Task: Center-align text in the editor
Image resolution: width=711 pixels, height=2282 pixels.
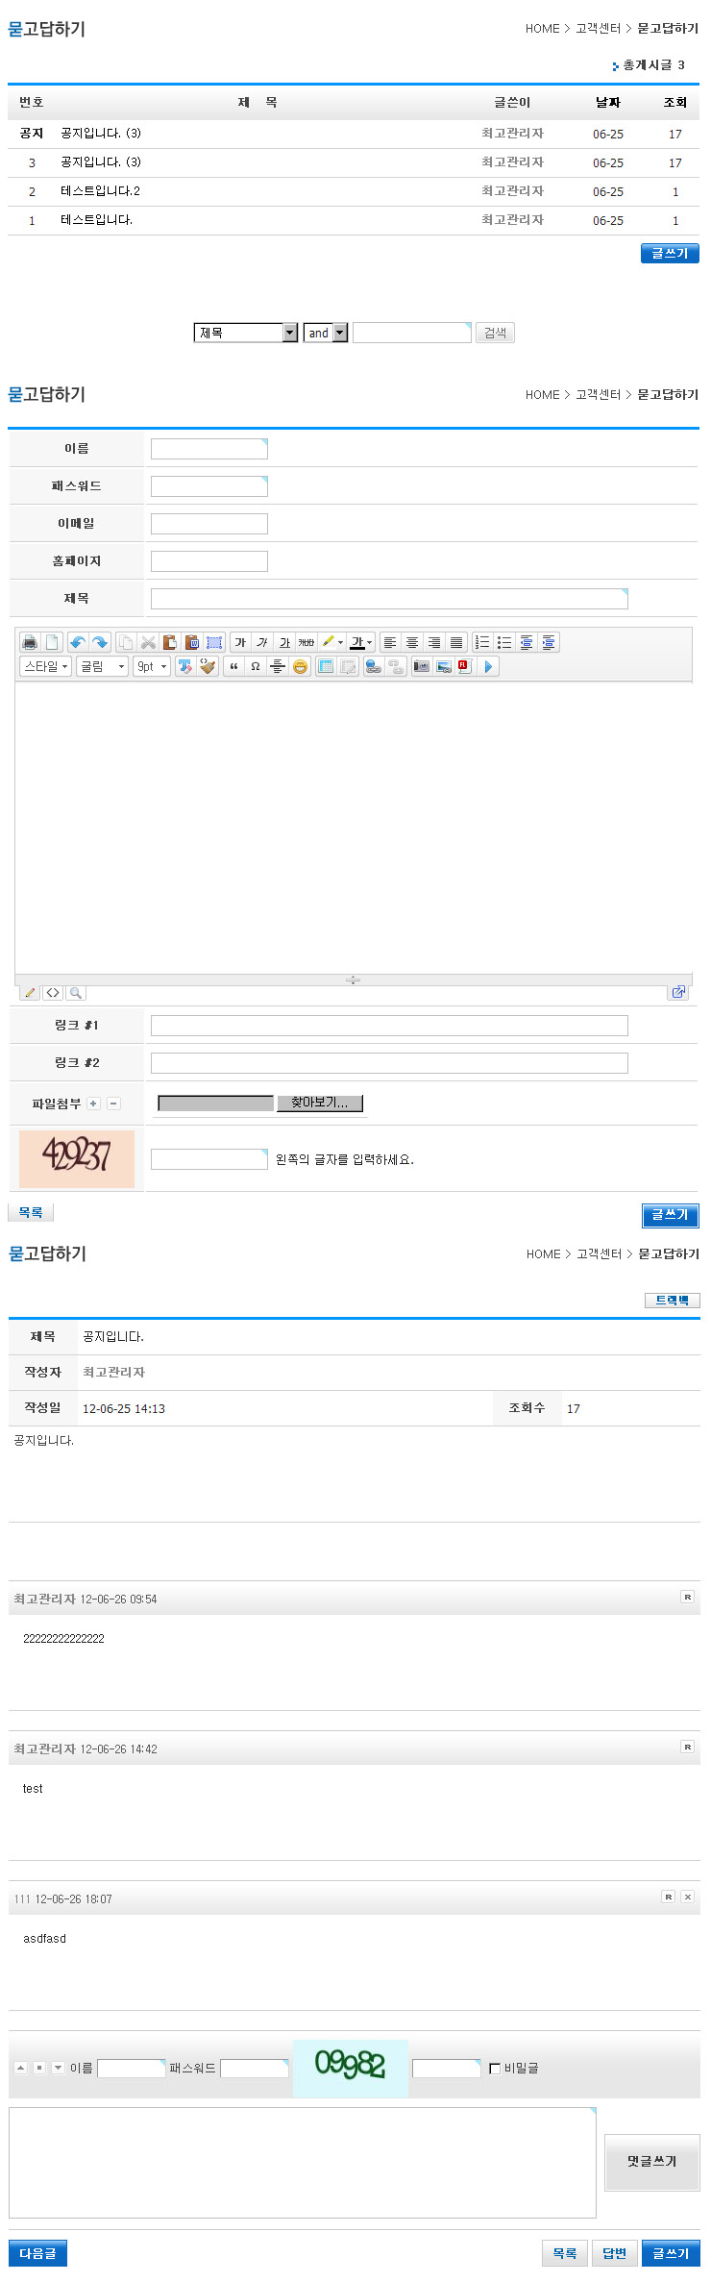Action: click(412, 642)
